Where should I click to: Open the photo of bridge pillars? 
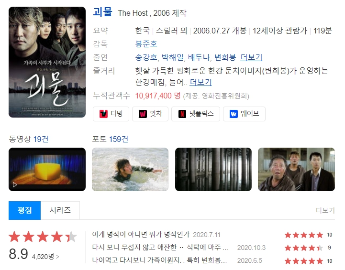point(213,169)
